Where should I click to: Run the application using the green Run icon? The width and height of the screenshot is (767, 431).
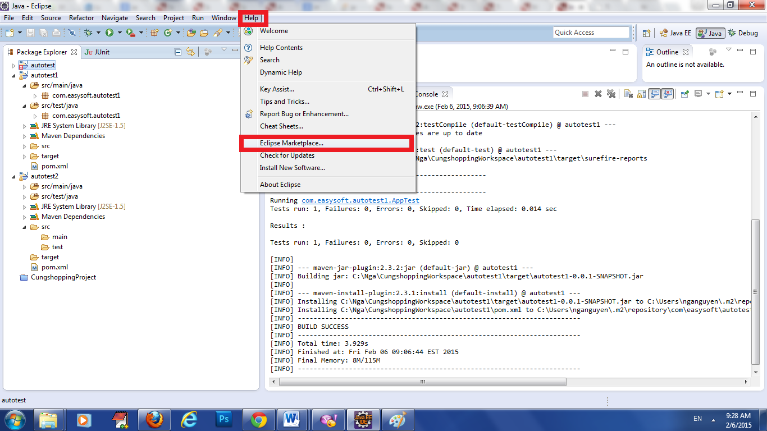[x=109, y=33]
